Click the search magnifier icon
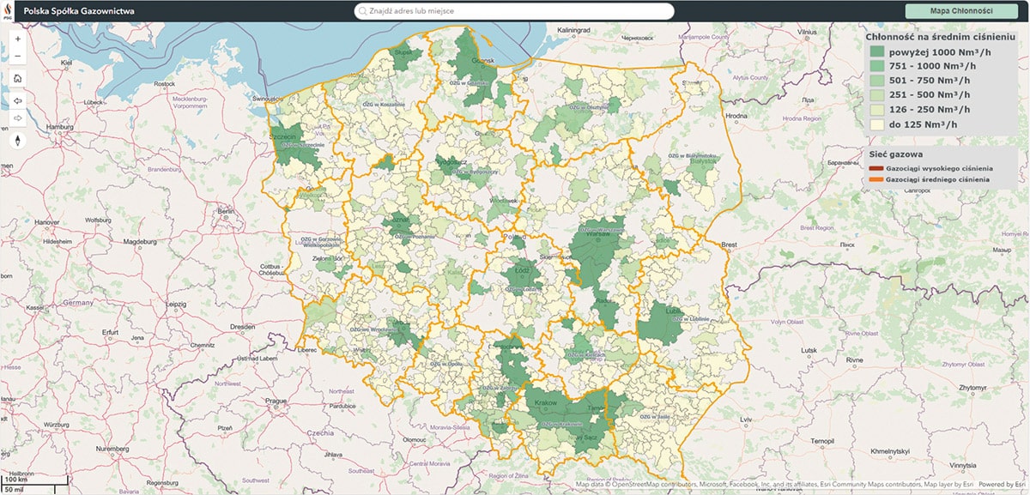 [x=364, y=12]
